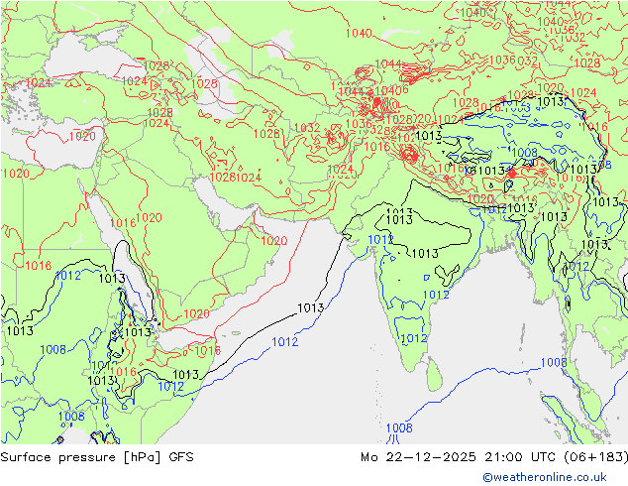Select the black 1013 label over Arabian Sea
Image resolution: width=628 pixels, height=486 pixels.
click(311, 307)
